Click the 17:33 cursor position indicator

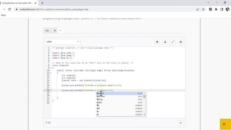(x=48, y=123)
